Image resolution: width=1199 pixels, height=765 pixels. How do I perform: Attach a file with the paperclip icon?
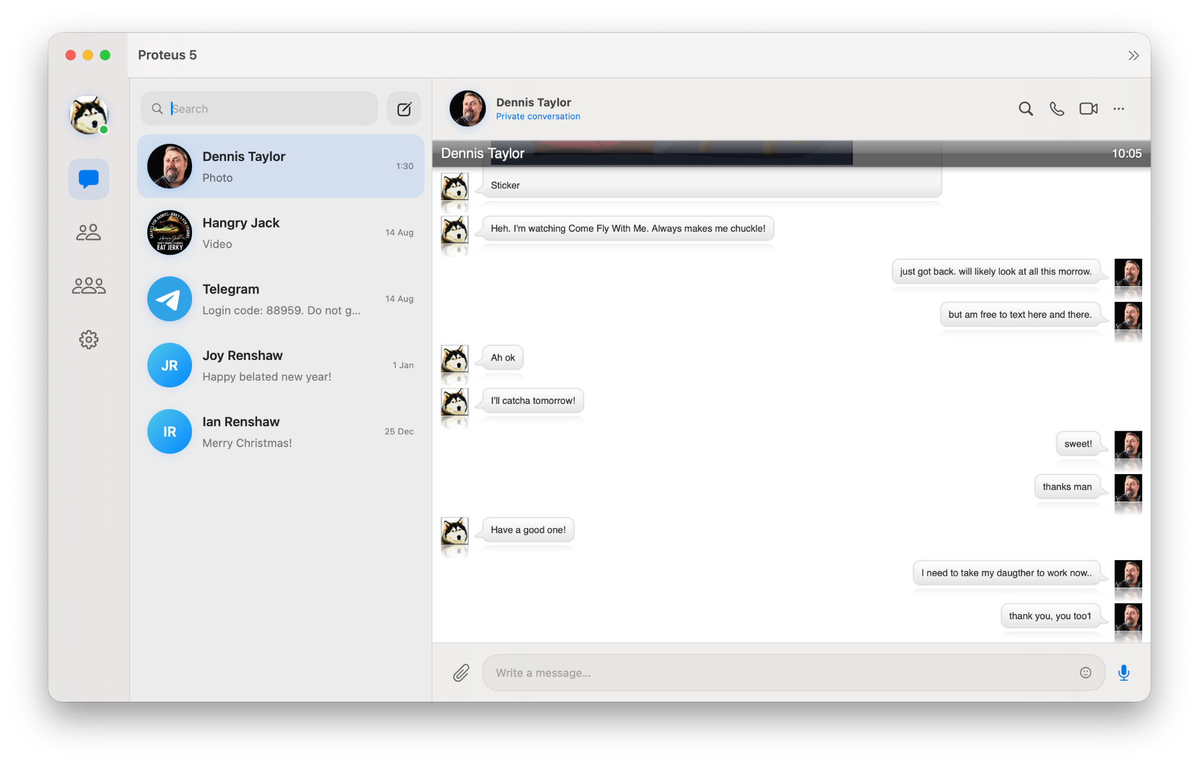pyautogui.click(x=461, y=673)
